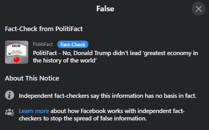Click the False dialog title
The image size is (209, 130).
point(105,9)
